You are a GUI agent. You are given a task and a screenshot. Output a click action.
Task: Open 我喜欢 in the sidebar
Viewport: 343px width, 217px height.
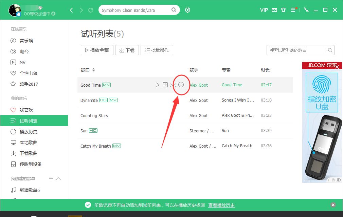(26, 110)
